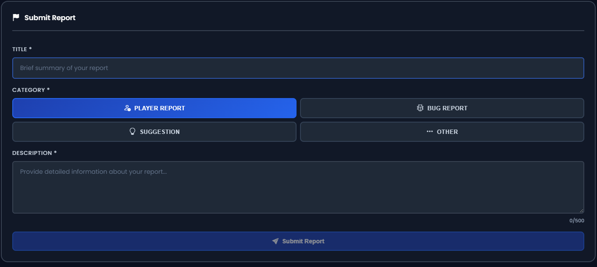Click the divider line under the heading
This screenshot has height=267, width=597.
298,31
